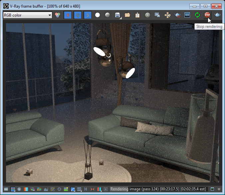Copy image to clipboard icon
Image resolution: width=225 pixels, height=195 pixels.
coord(137,15)
